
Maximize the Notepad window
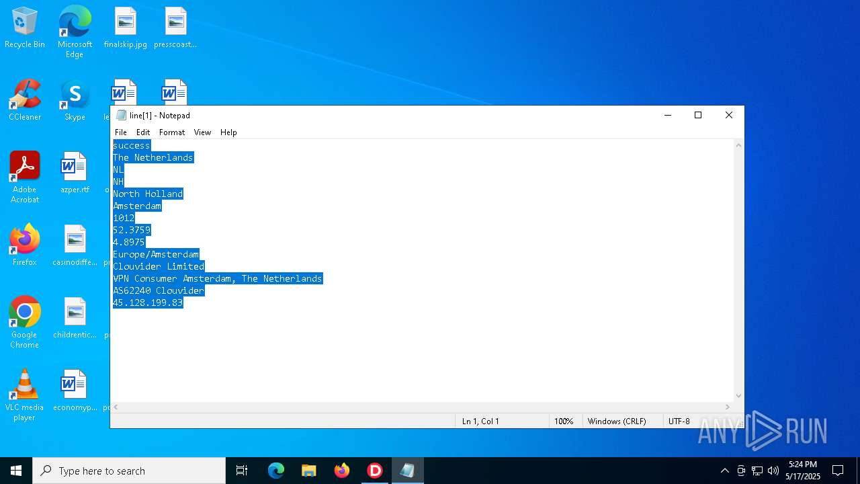click(x=698, y=116)
